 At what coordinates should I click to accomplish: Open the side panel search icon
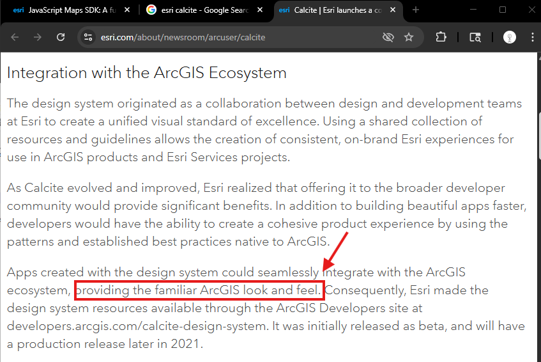point(475,37)
